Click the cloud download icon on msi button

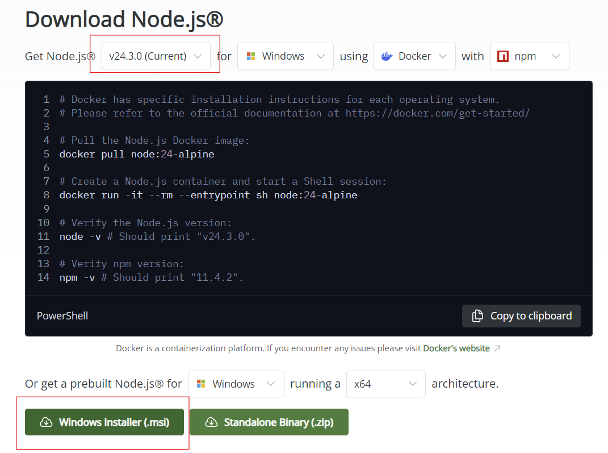[46, 422]
